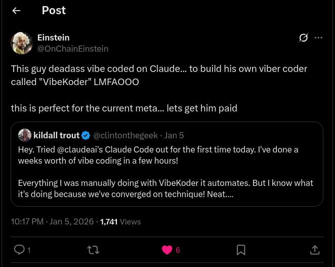
Task: Toggle the bookmark icon
Action: (x=241, y=250)
